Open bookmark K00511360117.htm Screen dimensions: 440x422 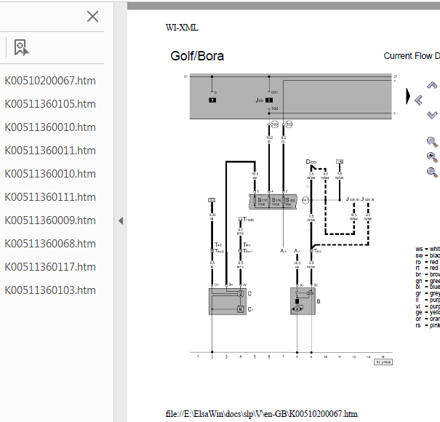[50, 267]
